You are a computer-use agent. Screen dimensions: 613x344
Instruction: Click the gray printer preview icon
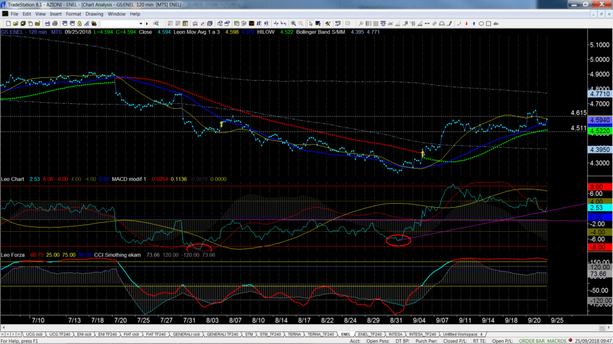54,24
